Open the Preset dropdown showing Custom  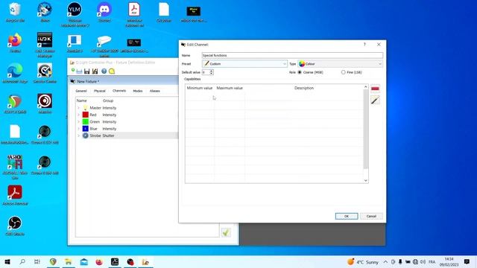point(244,64)
